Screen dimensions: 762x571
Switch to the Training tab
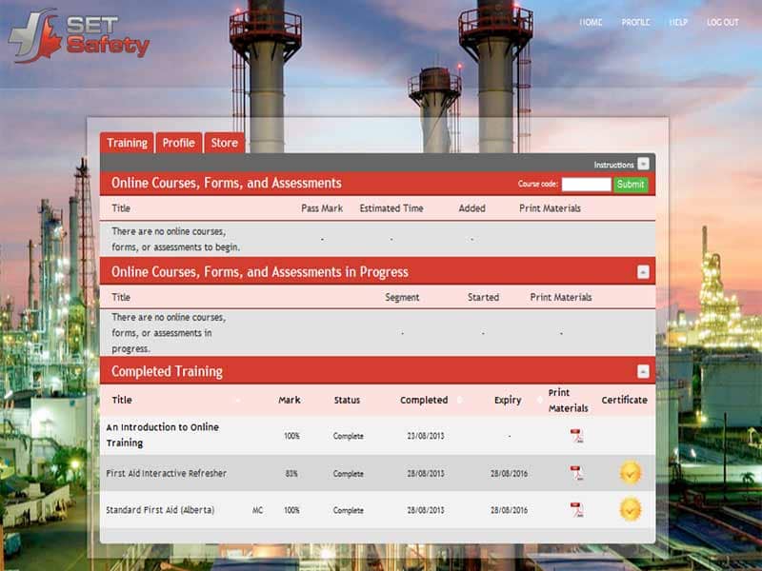[127, 143]
